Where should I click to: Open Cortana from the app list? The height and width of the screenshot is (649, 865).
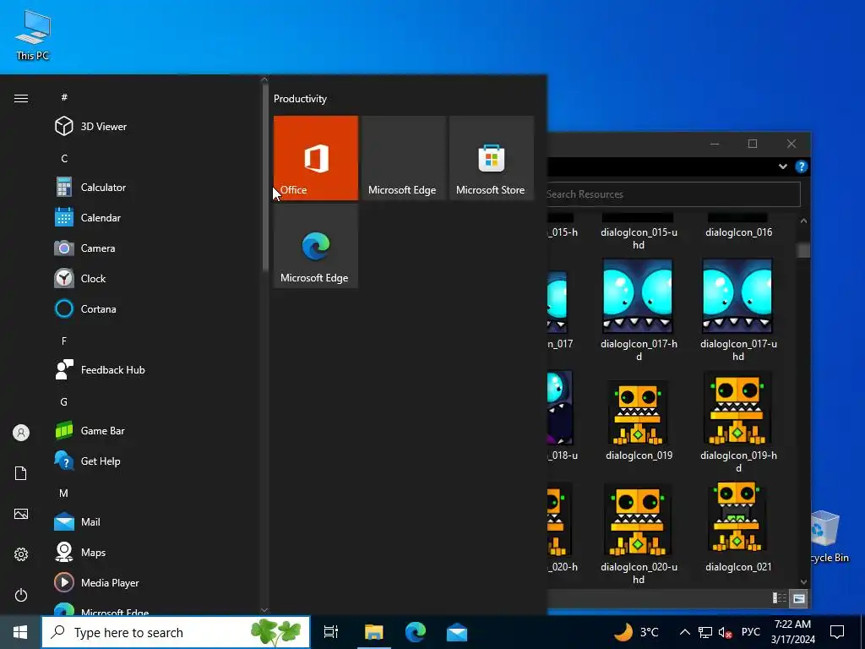86,308
